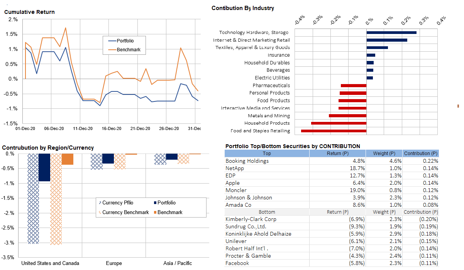Click the Interactive Media and Services label
The image size is (464, 270).
tap(255, 108)
